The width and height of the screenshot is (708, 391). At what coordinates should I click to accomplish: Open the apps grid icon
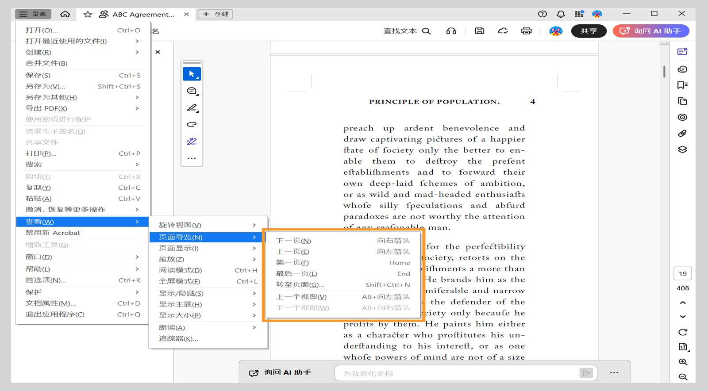pyautogui.click(x=579, y=14)
